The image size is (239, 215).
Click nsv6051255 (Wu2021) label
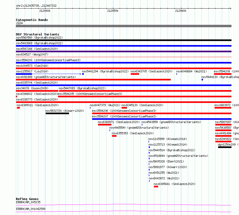(x=164, y=173)
